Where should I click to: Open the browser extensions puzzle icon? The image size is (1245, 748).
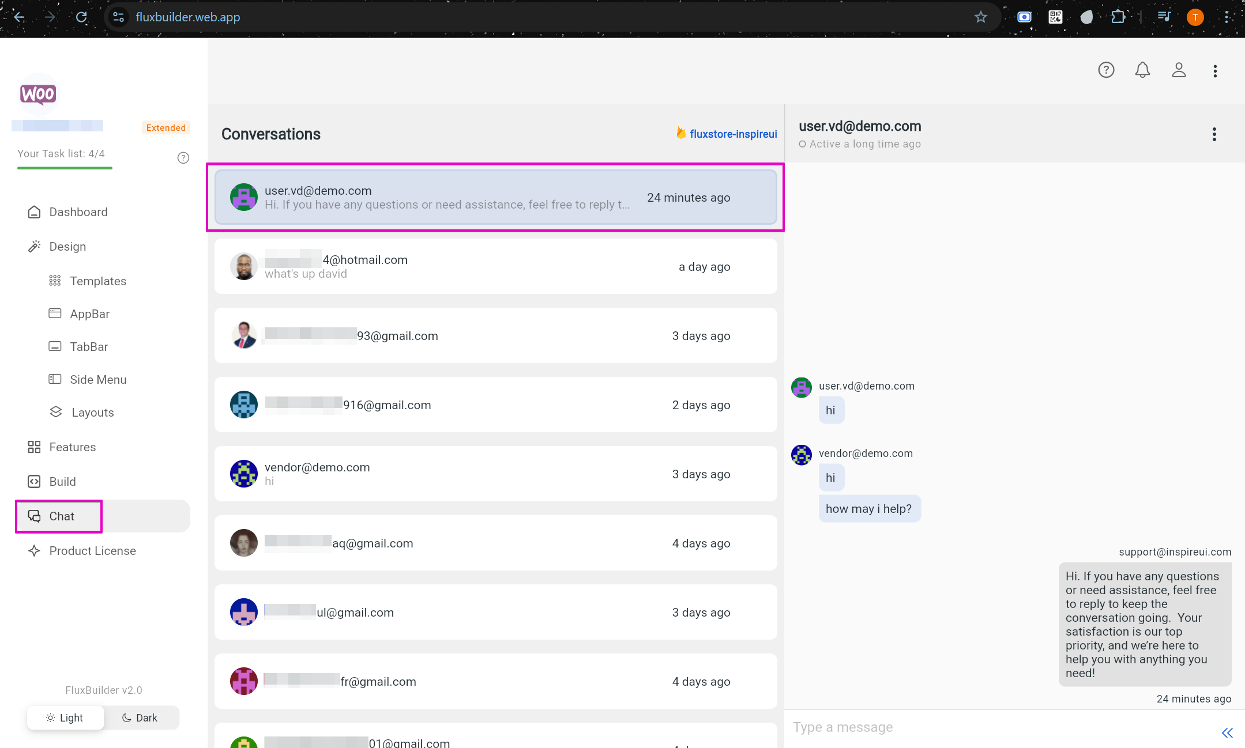point(1118,17)
